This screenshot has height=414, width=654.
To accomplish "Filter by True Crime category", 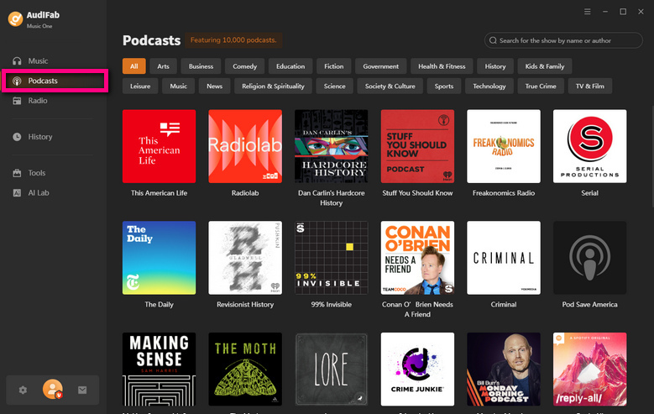I will click(x=541, y=86).
